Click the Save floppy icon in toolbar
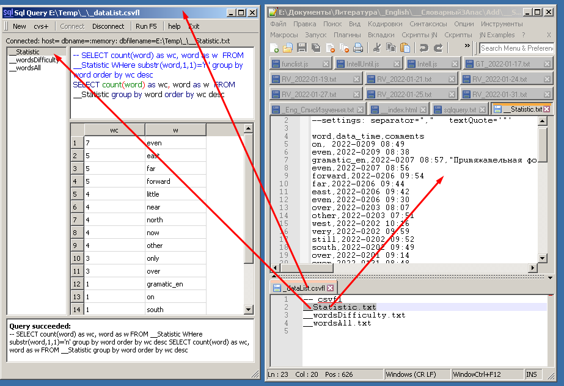This screenshot has width=564, height=386. point(302,48)
